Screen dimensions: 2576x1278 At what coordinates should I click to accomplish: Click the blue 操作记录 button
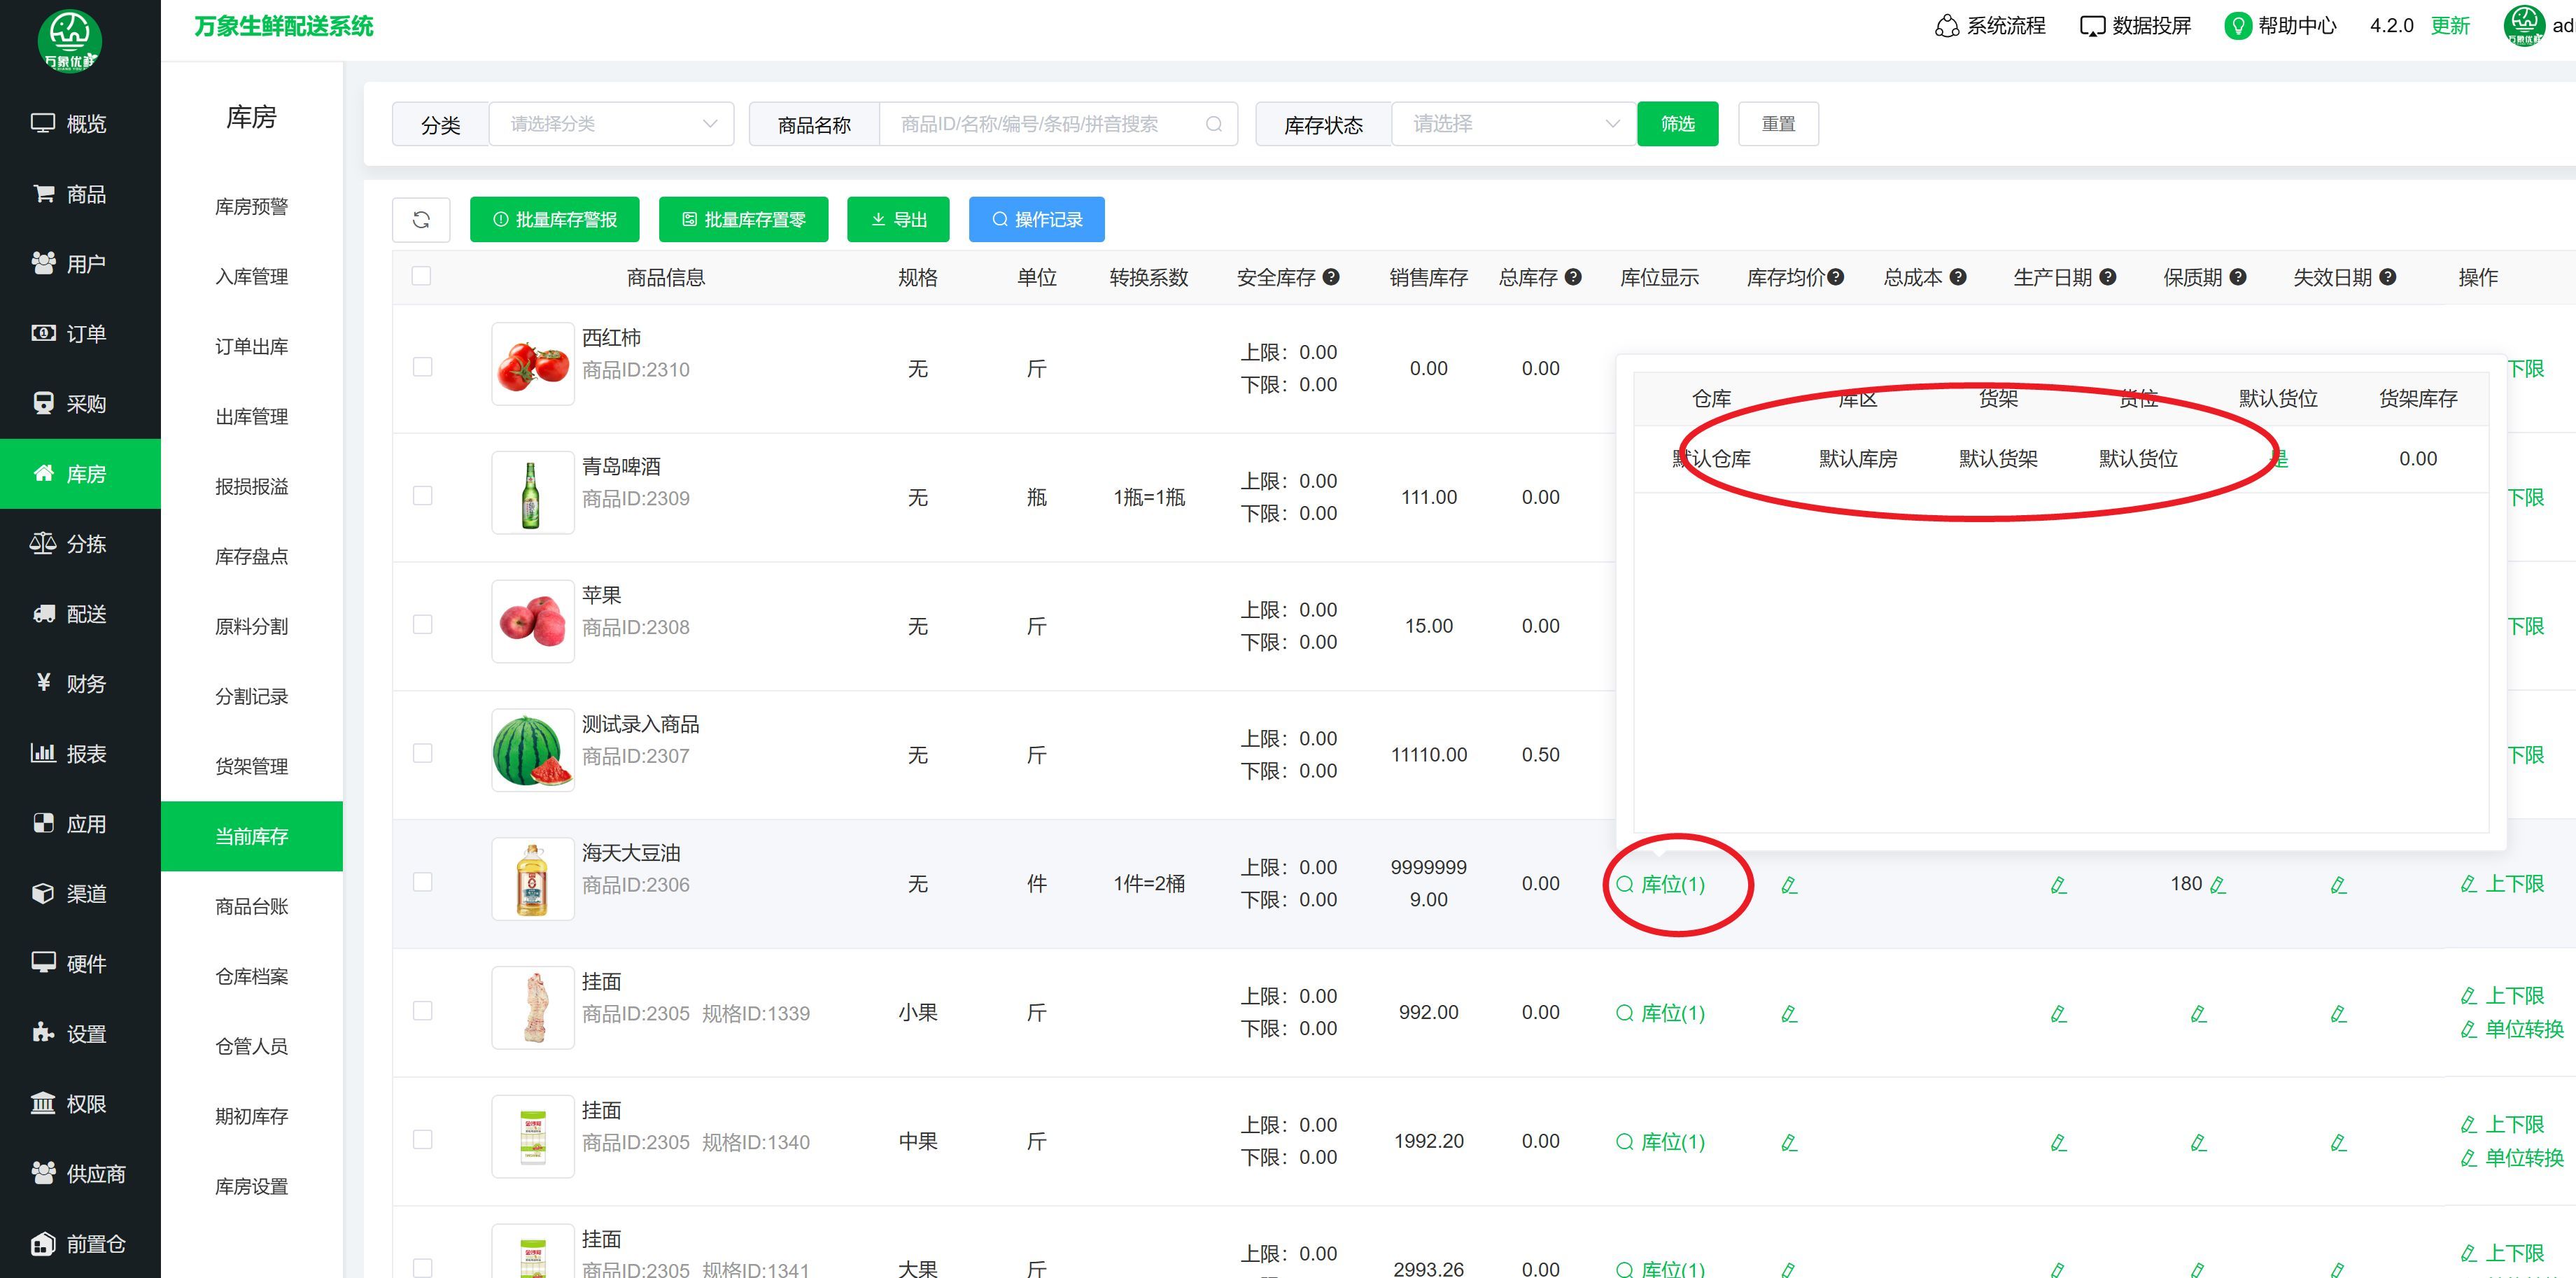(x=1036, y=220)
